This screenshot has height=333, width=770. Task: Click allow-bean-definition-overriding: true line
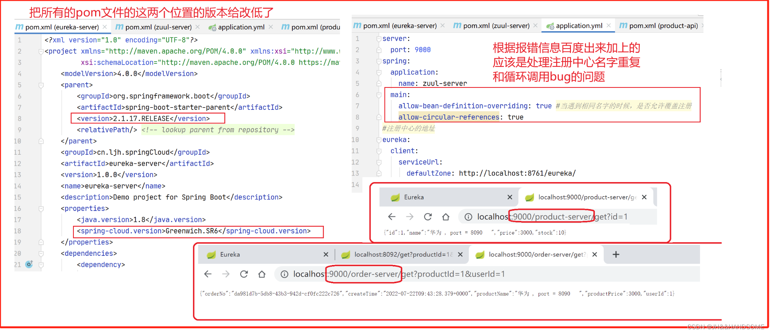click(475, 106)
